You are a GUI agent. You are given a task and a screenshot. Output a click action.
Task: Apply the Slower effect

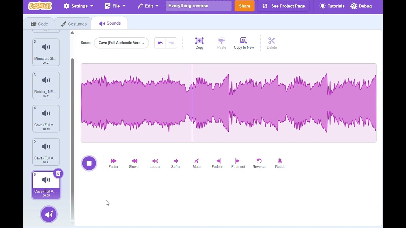coord(134,163)
